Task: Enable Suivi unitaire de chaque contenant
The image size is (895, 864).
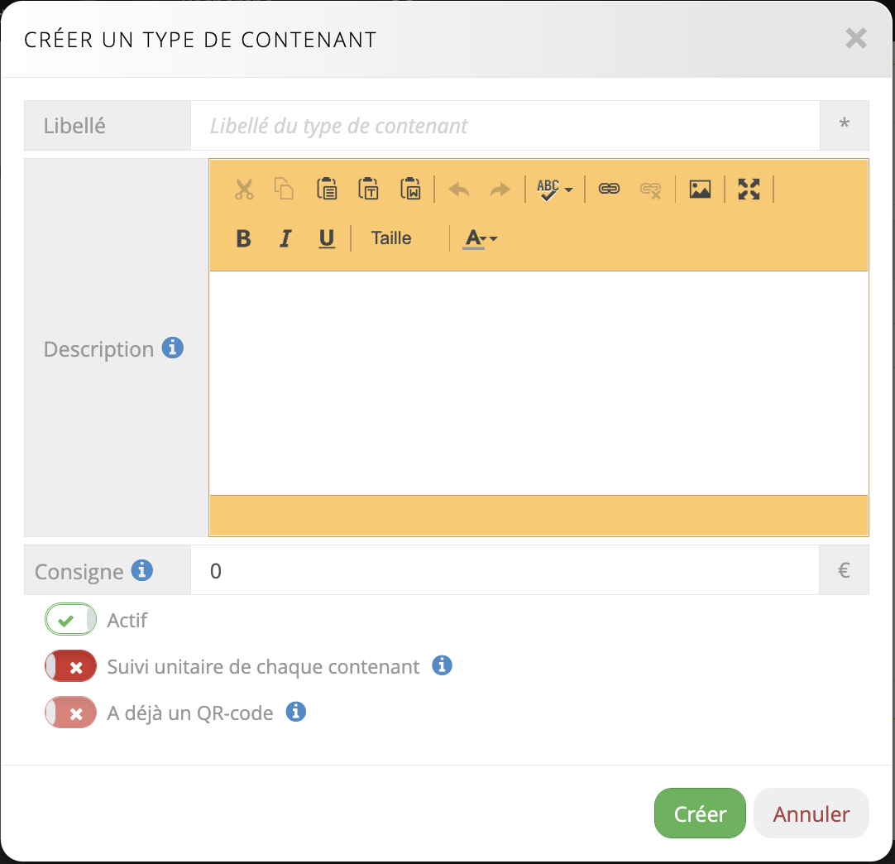Action: click(x=71, y=666)
